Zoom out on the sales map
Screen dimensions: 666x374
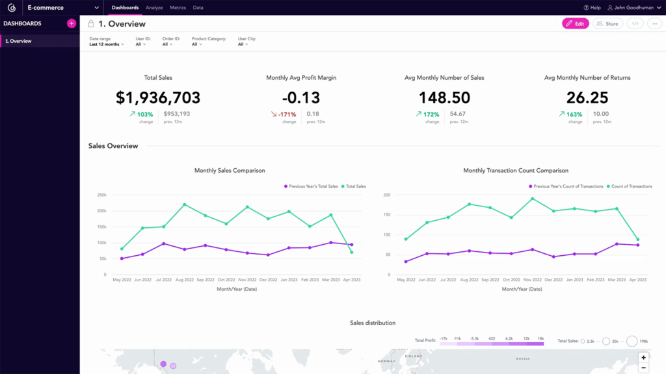pos(643,368)
